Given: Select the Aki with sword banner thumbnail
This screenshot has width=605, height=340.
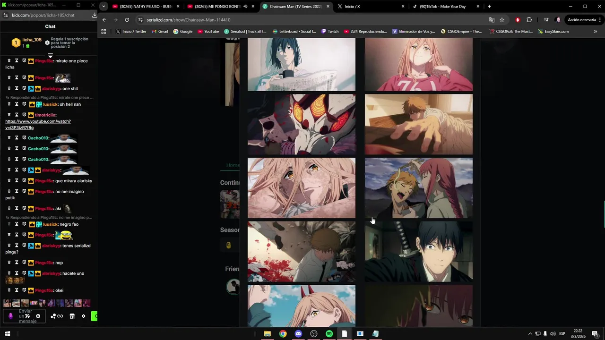Looking at the screenshot, I should click(418, 252).
